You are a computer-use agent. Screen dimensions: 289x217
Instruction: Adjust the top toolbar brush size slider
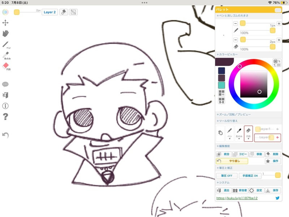click(x=17, y=12)
